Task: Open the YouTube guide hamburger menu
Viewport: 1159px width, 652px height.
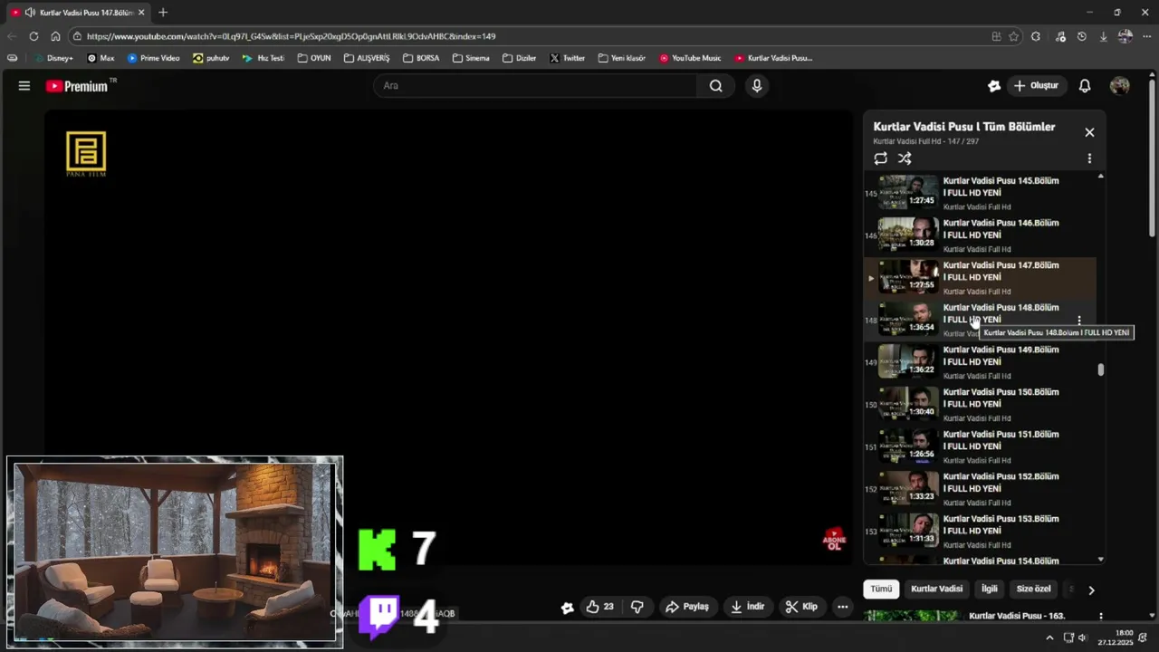Action: pos(24,86)
